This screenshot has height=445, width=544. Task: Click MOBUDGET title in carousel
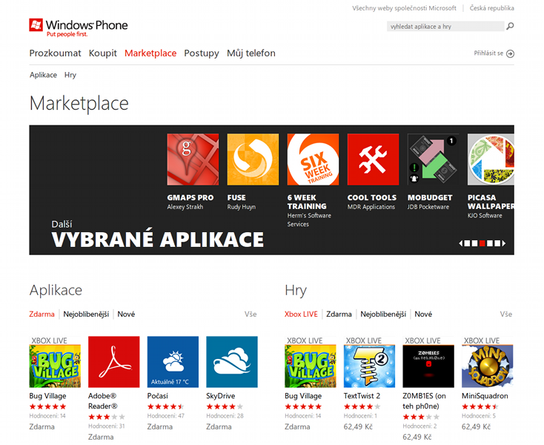click(430, 197)
